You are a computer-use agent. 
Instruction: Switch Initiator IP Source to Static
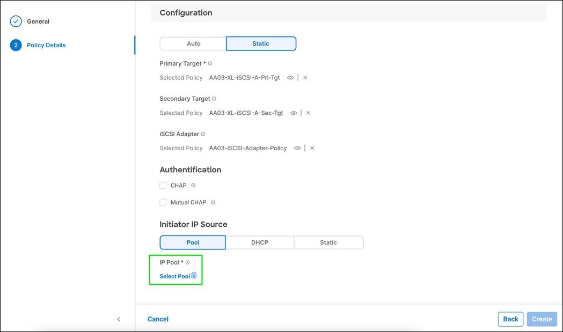[328, 242]
